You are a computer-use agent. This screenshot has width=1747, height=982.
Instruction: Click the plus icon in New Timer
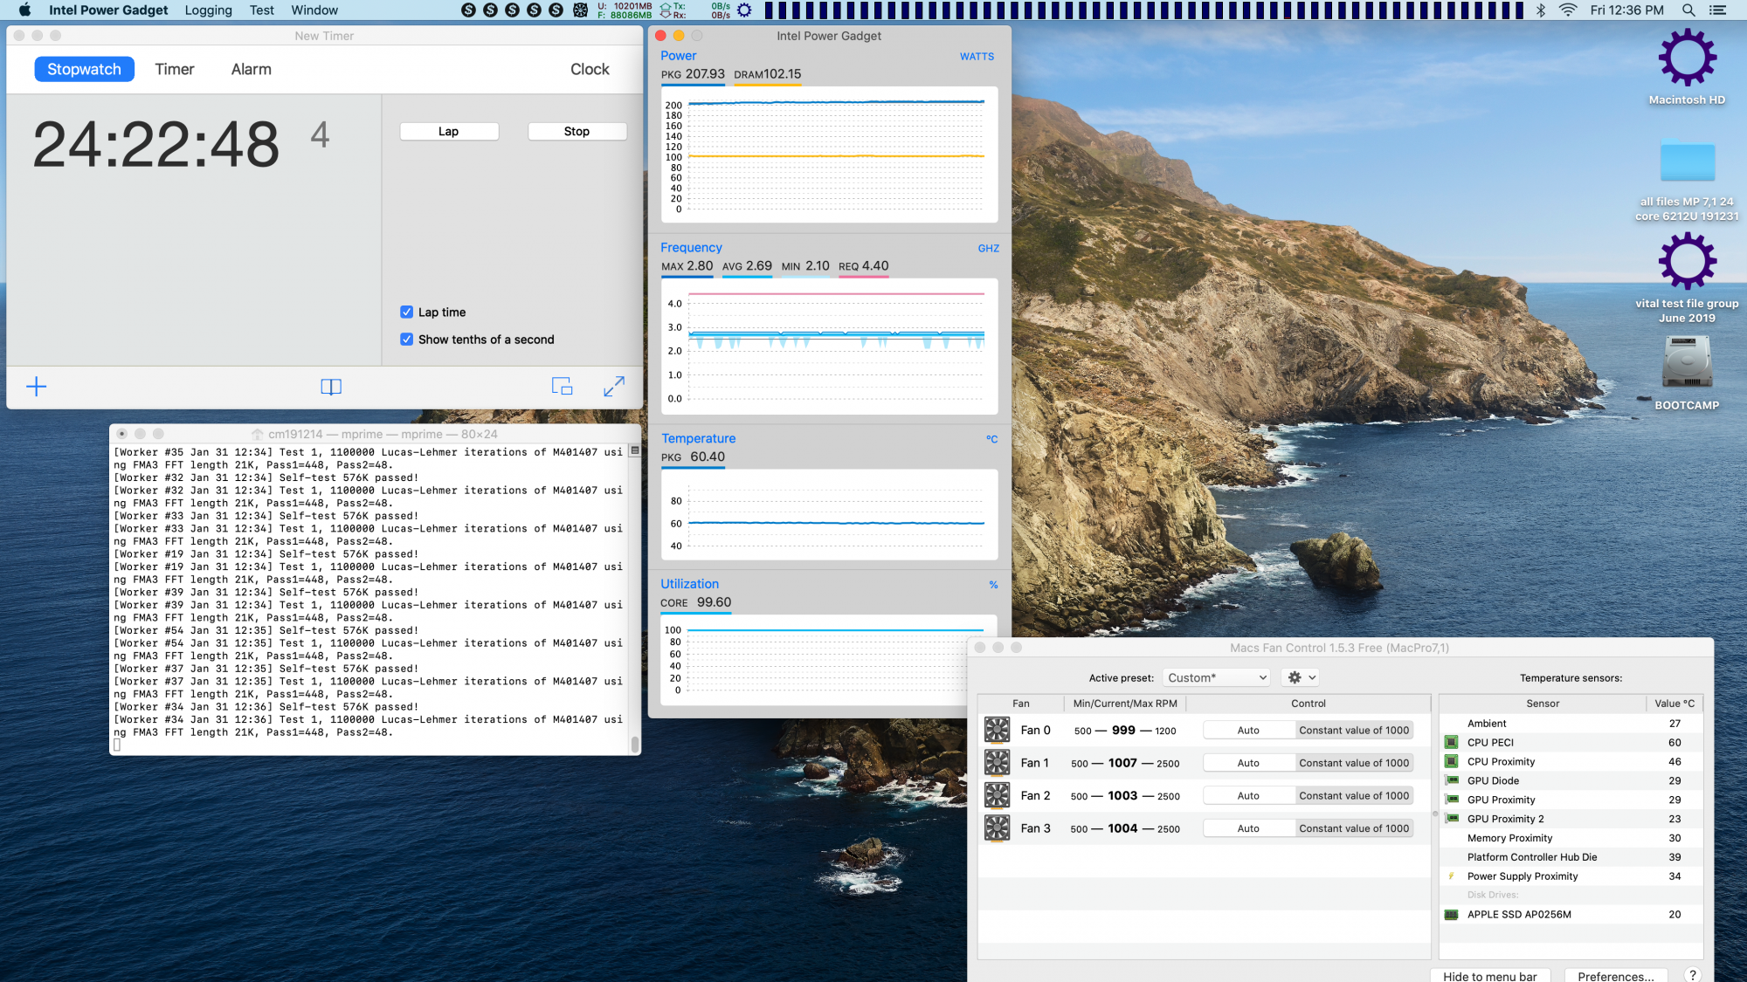[37, 387]
